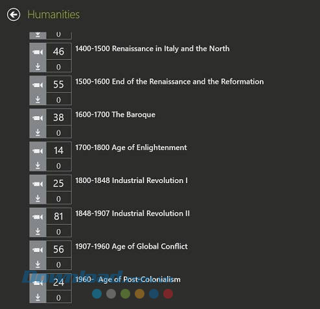This screenshot has height=309, width=320.
Task: Click video icon for Age of Post-Colonialism
Action: pos(38,283)
